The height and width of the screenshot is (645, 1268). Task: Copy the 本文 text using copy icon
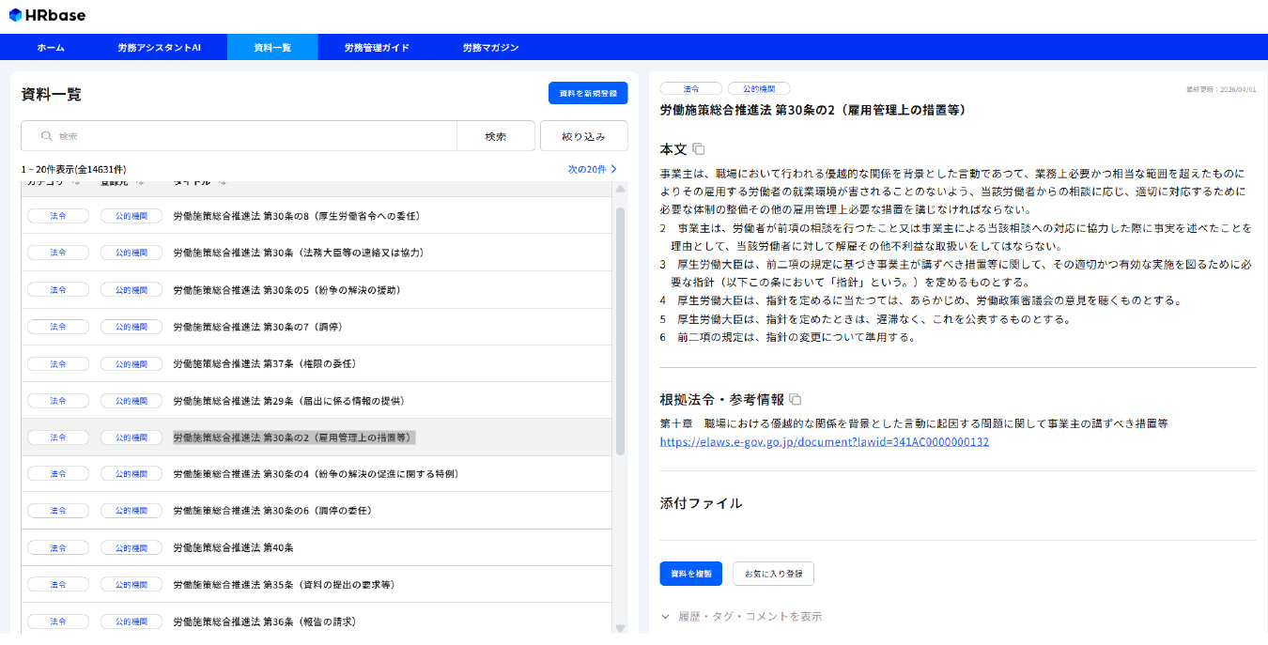[698, 149]
